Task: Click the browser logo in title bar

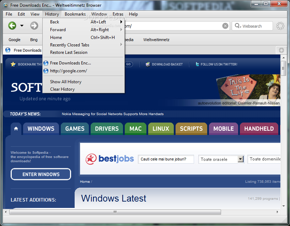Action: pos(6,5)
